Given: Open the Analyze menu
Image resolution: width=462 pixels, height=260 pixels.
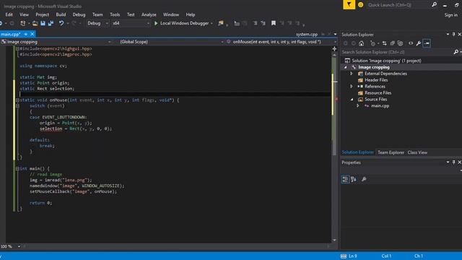Looking at the screenshot, I should 149,14.
